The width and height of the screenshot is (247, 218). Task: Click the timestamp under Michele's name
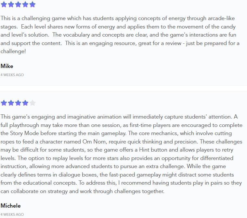coord(12,214)
